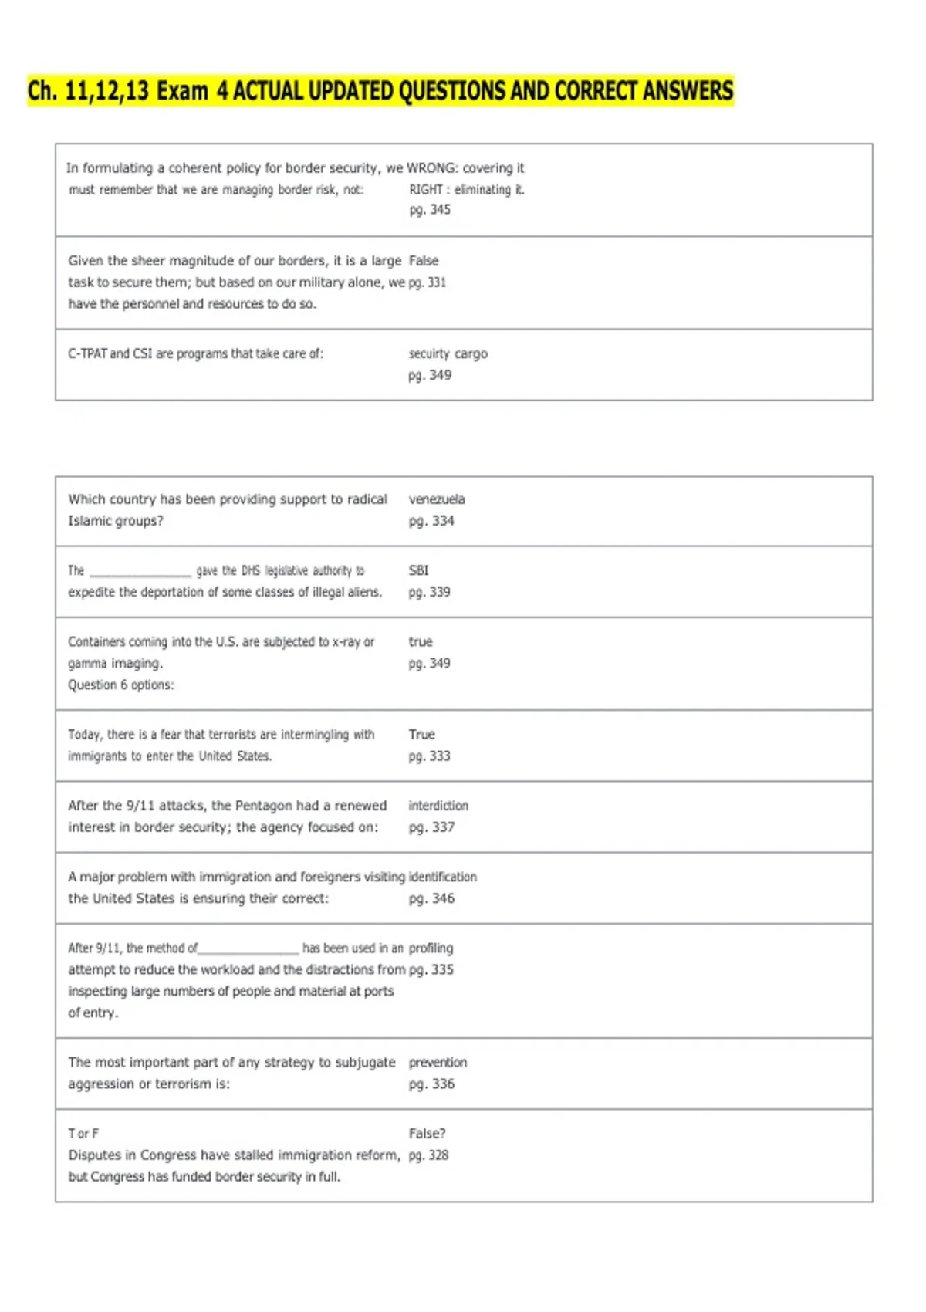Select the question about radical Islamic groups support

(228, 509)
